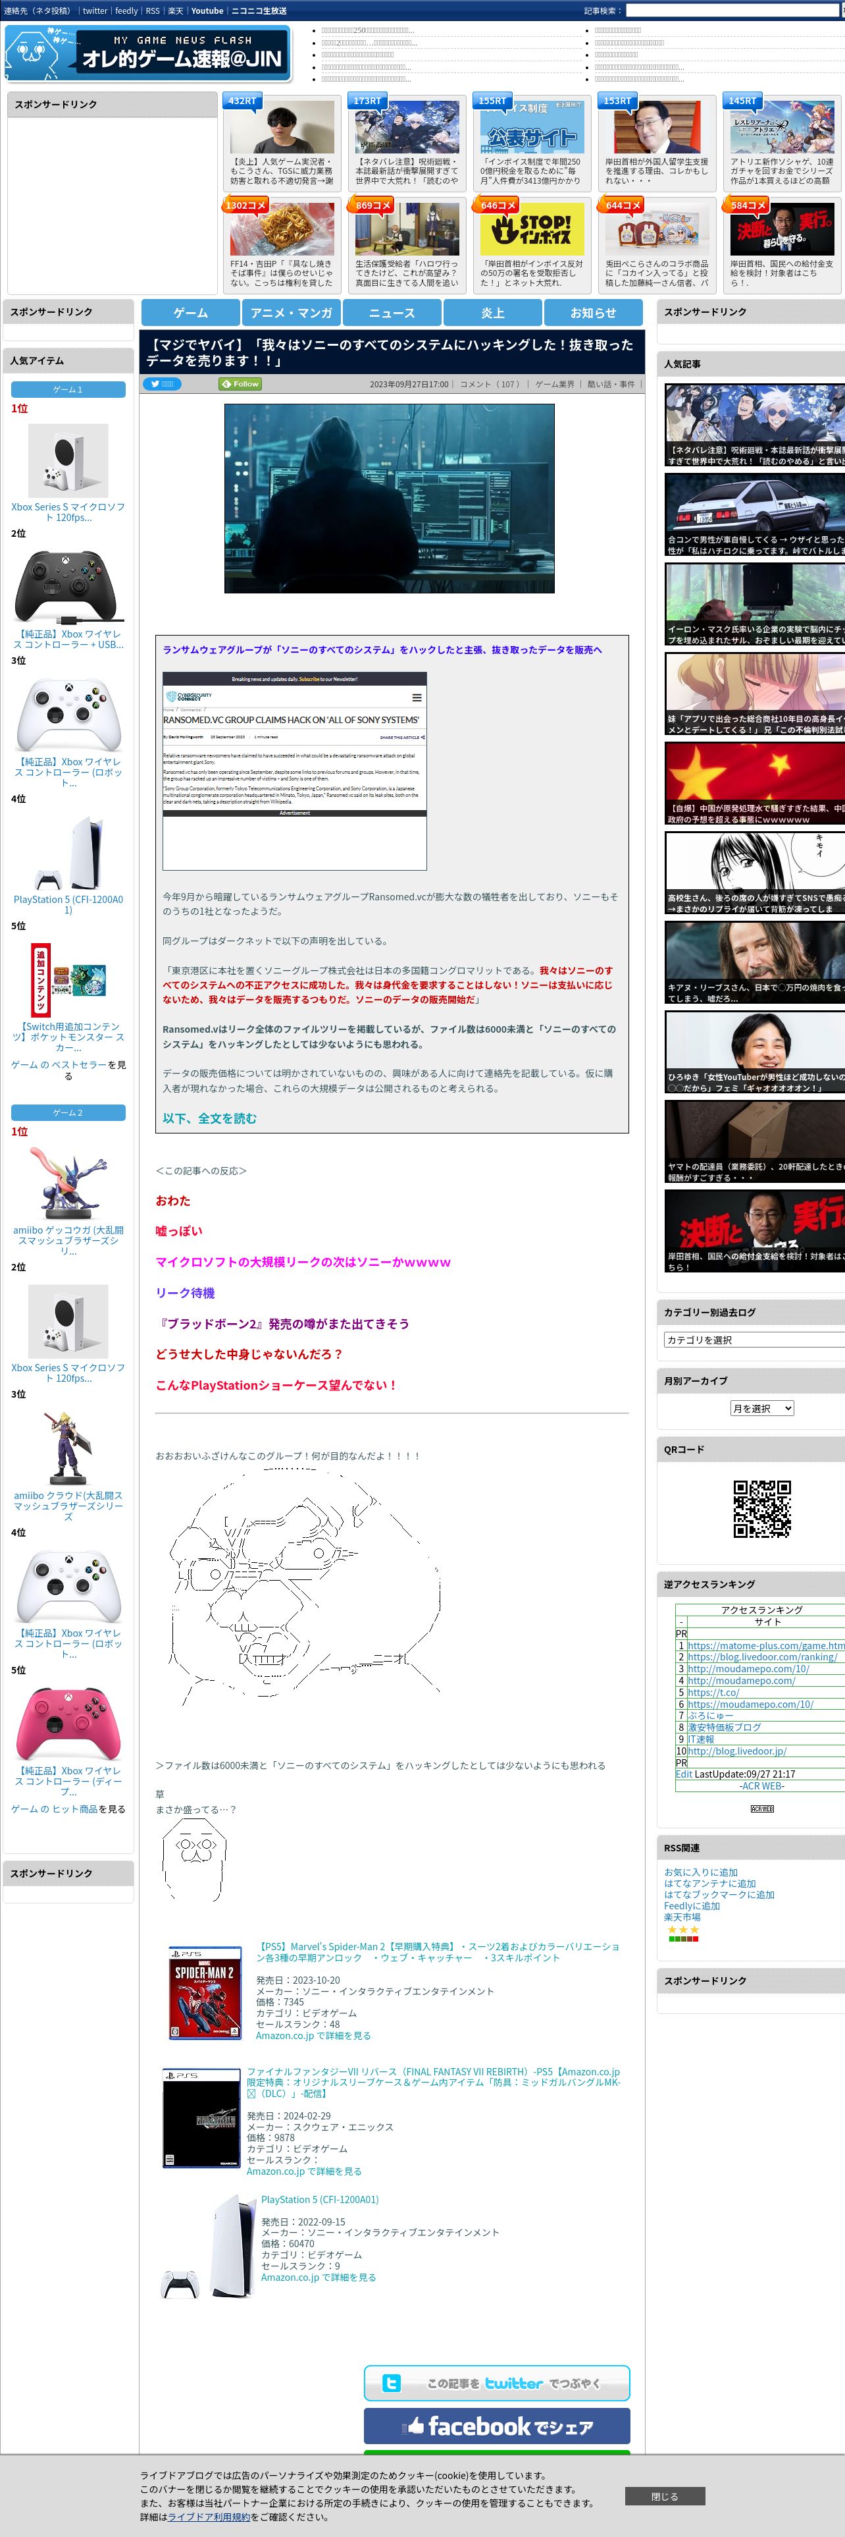Open the 月を選択 archive dropdown

click(761, 1408)
